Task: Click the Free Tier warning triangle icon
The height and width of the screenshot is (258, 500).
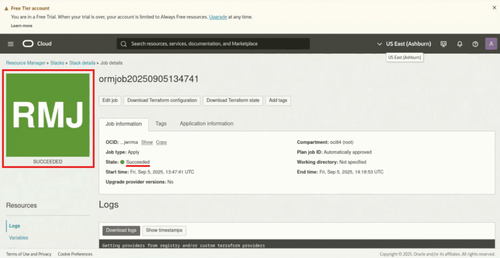Action: [6, 9]
